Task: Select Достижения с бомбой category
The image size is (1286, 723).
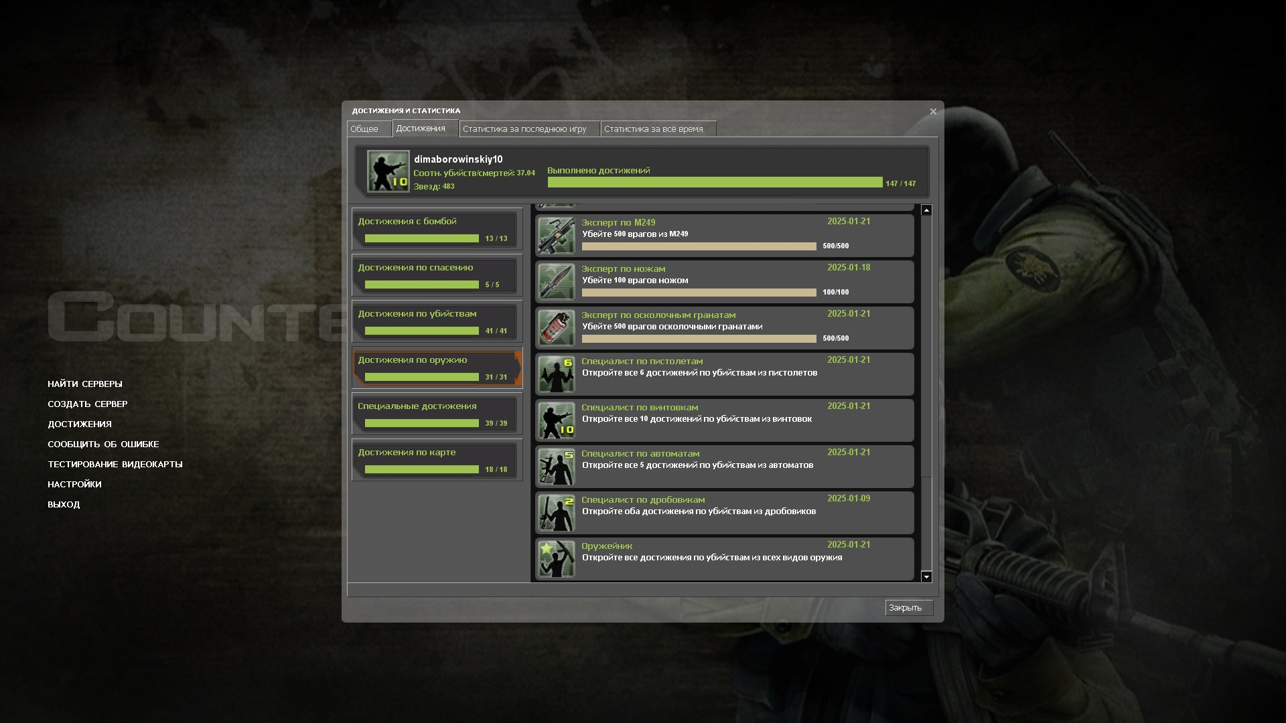Action: [x=437, y=229]
